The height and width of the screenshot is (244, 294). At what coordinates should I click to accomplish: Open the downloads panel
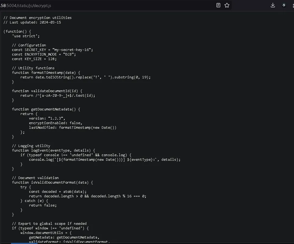(273, 5)
